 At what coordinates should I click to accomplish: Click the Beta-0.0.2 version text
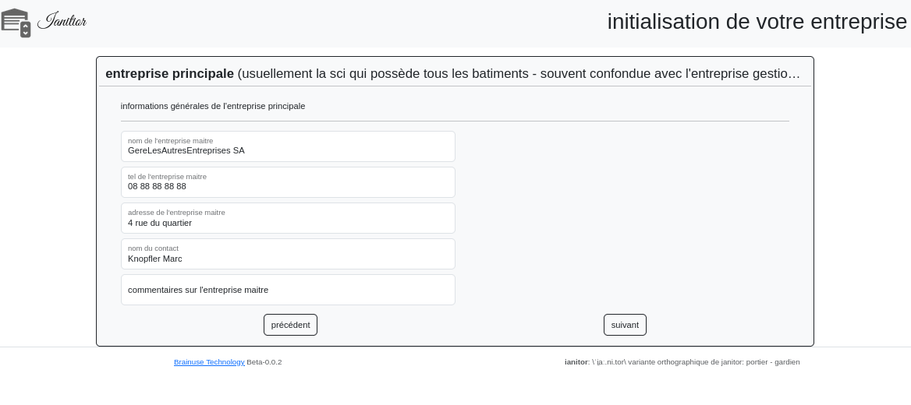click(x=264, y=362)
